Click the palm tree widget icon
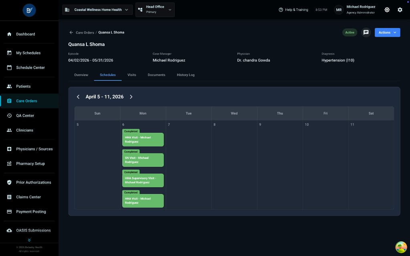This screenshot has height=256, width=410. point(401,247)
